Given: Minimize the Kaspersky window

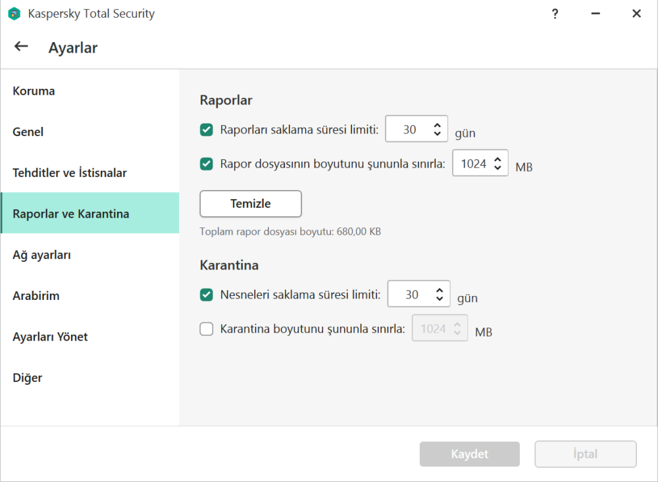Looking at the screenshot, I should (x=595, y=14).
